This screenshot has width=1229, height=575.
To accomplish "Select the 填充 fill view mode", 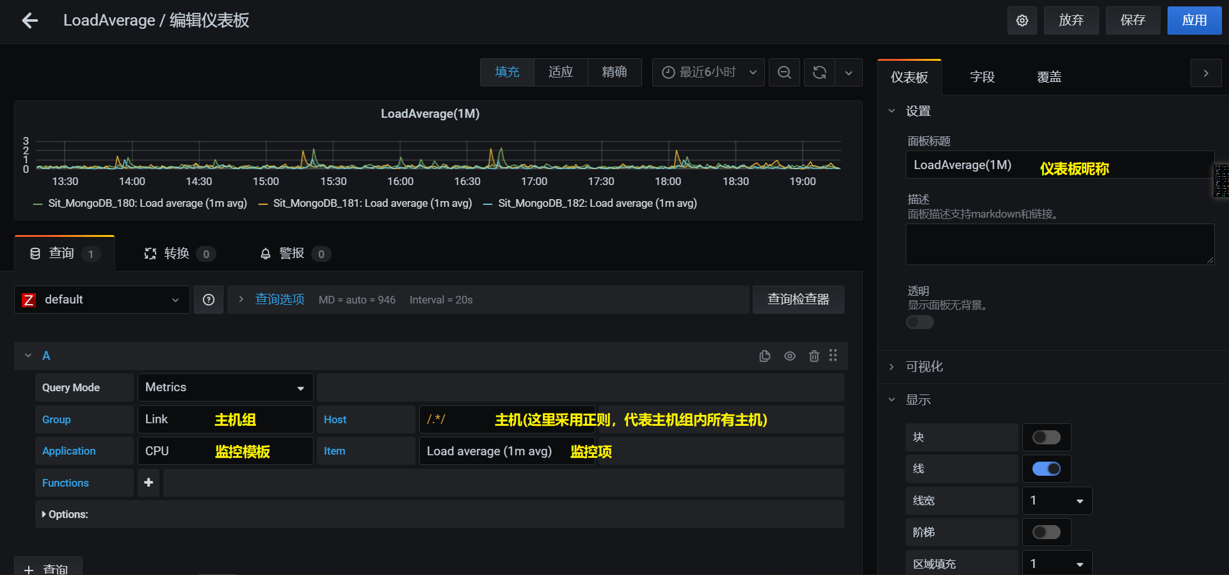I will [x=507, y=72].
